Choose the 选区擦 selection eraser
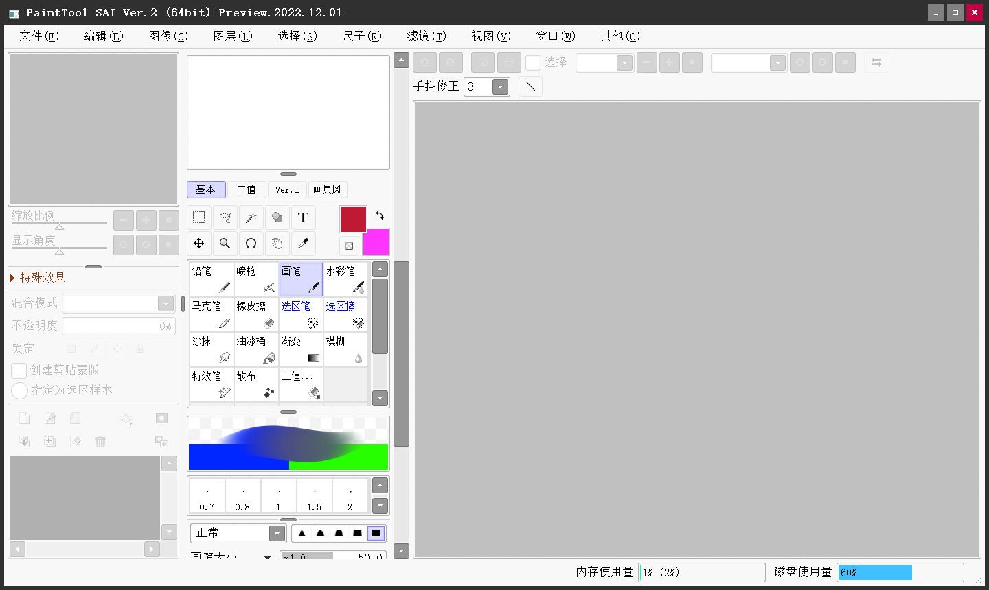This screenshot has height=590, width=989. (x=345, y=315)
